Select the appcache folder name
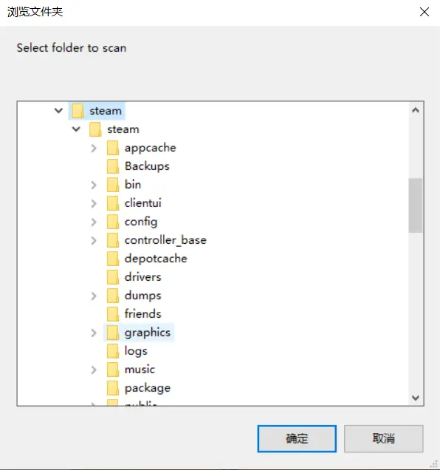 (x=151, y=148)
